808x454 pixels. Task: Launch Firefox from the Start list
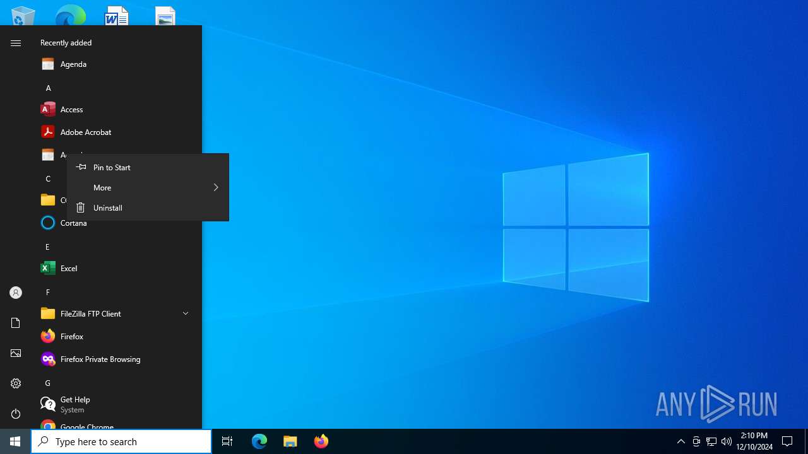pyautogui.click(x=117, y=336)
